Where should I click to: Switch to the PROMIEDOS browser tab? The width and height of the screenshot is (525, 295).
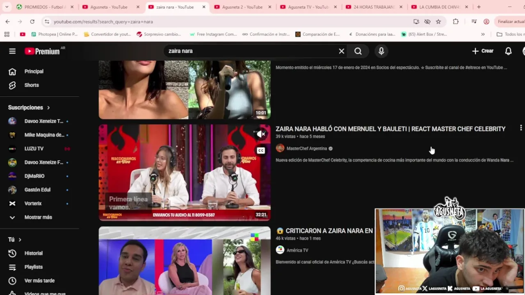point(45,7)
